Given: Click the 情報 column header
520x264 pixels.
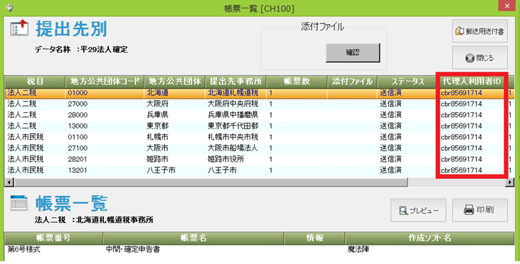Looking at the screenshot, I should point(314,238).
